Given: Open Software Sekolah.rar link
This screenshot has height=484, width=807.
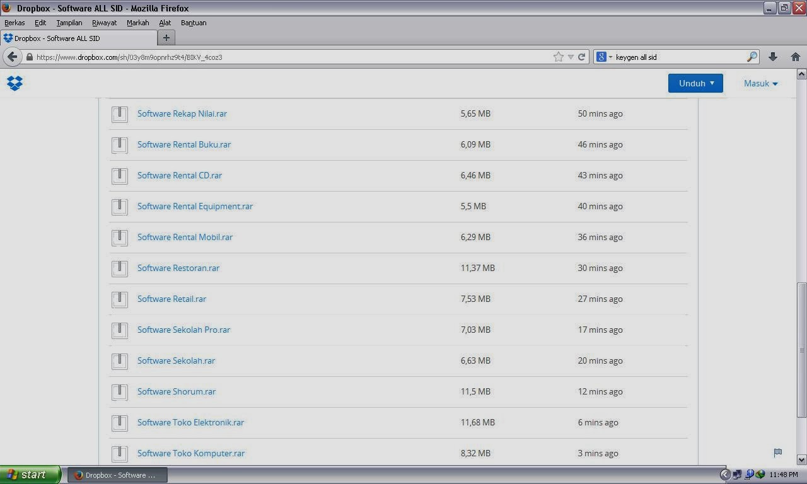Looking at the screenshot, I should (x=176, y=360).
